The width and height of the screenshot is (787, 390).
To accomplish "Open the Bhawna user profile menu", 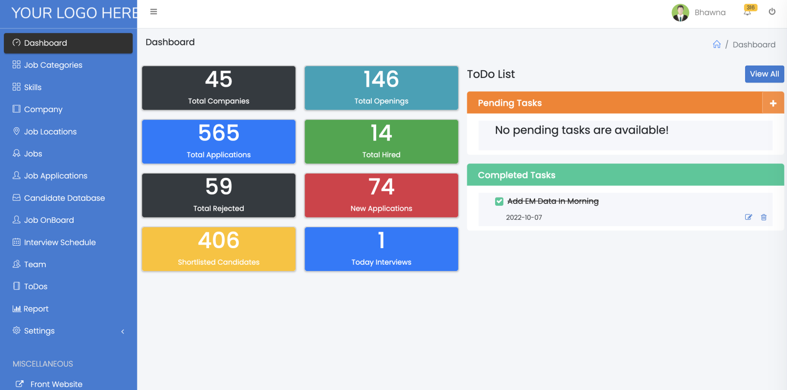I will click(710, 13).
